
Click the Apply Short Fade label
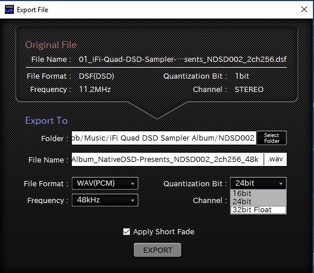(x=163, y=232)
